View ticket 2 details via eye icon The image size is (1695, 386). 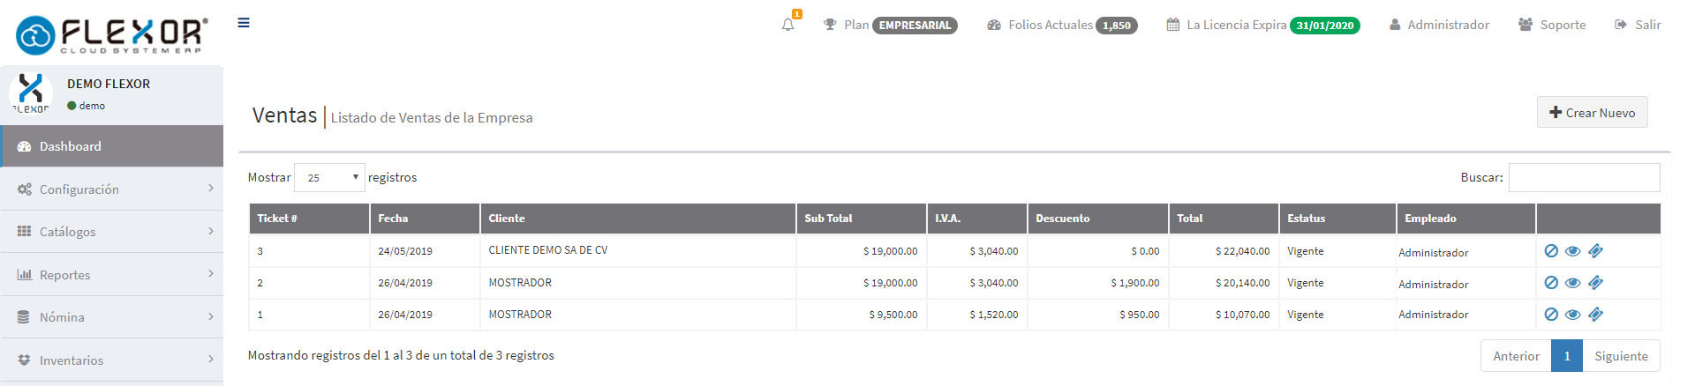click(1572, 283)
